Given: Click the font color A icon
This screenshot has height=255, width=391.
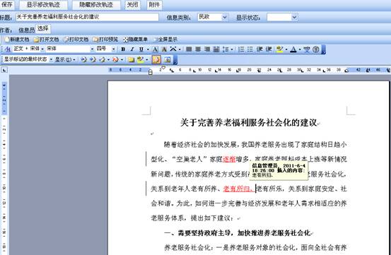Looking at the screenshot, I should pos(293,49).
